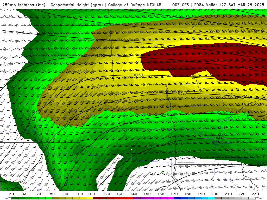Screen dimensions: 267x200
Task: Click the 10320 height contour label
Action: point(181,93)
